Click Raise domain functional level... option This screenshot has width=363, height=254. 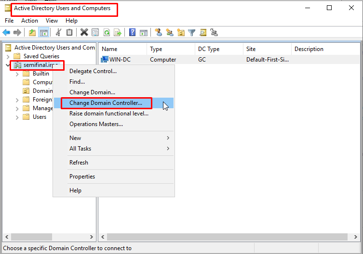[x=109, y=114]
